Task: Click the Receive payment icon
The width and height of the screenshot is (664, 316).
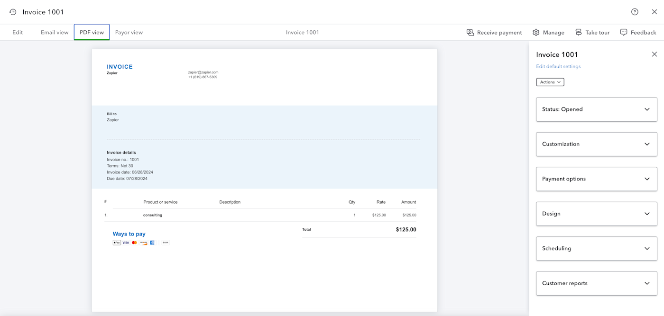Action: [470, 32]
